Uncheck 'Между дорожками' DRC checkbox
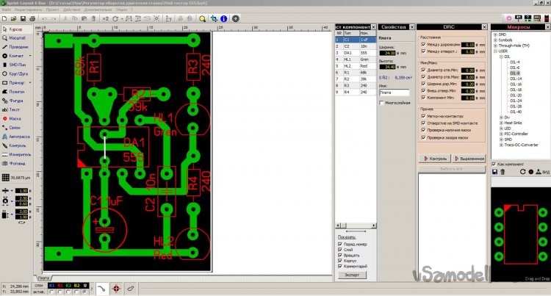551x296 pixels. (x=423, y=44)
